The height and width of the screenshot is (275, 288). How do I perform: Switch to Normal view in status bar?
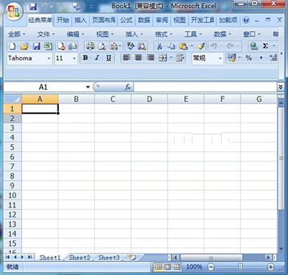pyautogui.click(x=158, y=266)
